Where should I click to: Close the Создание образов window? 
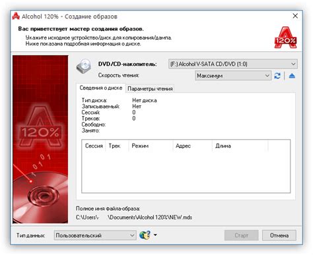coord(295,16)
